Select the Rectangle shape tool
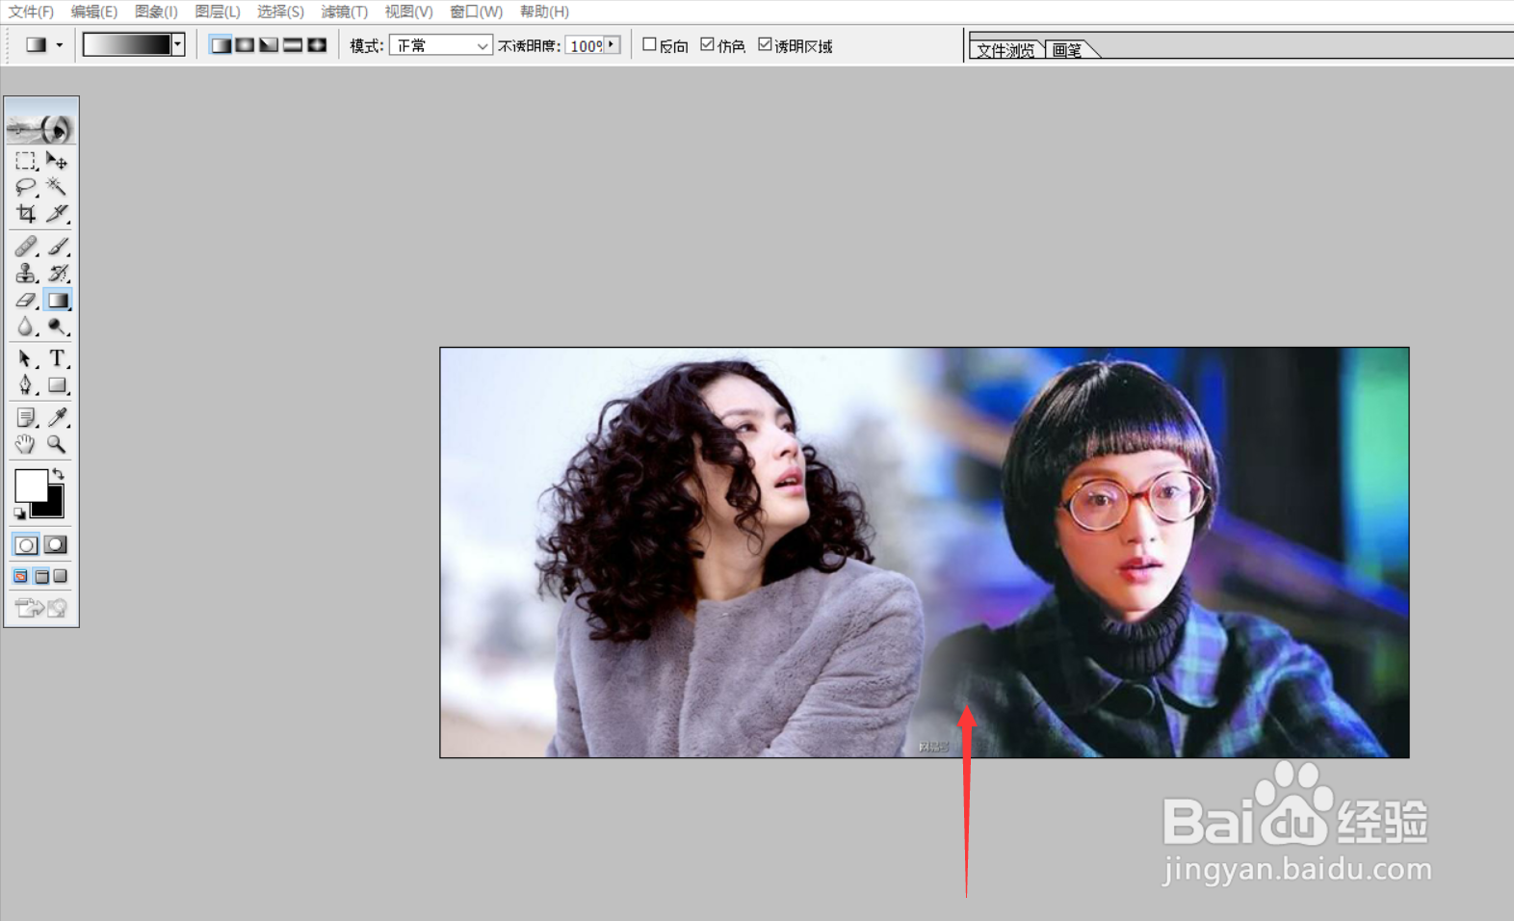 (x=57, y=385)
